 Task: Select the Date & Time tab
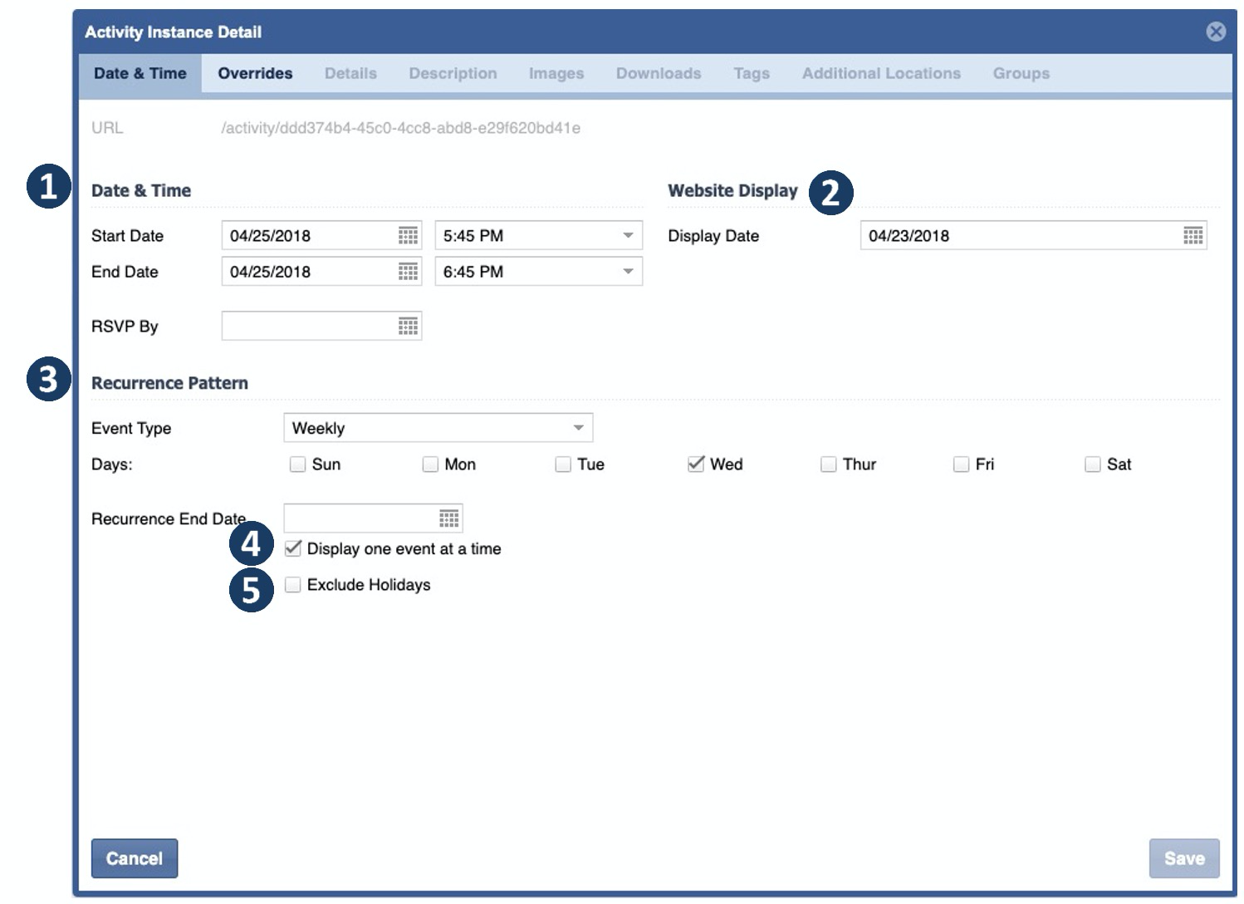tap(140, 73)
